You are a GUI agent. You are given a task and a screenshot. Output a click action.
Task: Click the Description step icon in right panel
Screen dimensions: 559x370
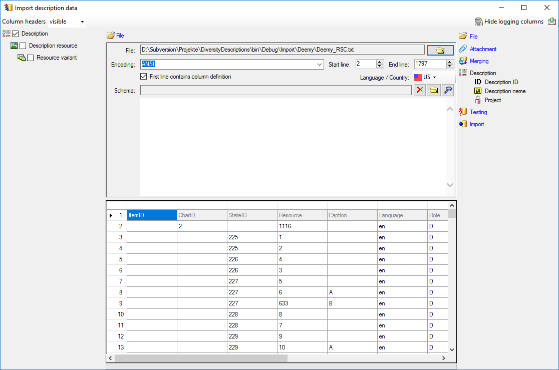[x=463, y=73]
